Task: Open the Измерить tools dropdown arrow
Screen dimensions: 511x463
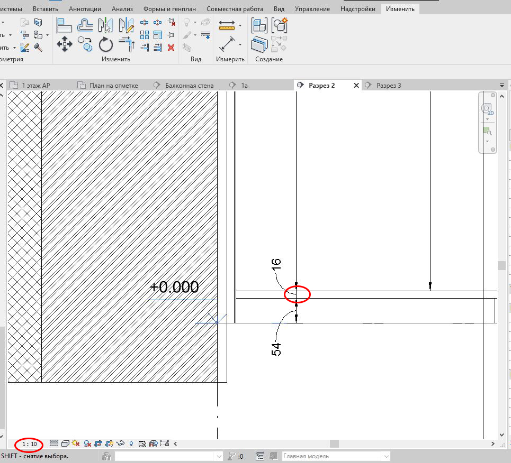Action: pos(240,25)
